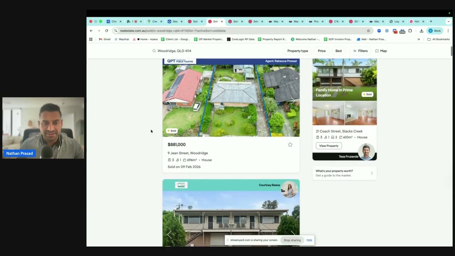This screenshot has height=256, width=455.
Task: Expand the property worth chevron arrow
Action: 372,173
